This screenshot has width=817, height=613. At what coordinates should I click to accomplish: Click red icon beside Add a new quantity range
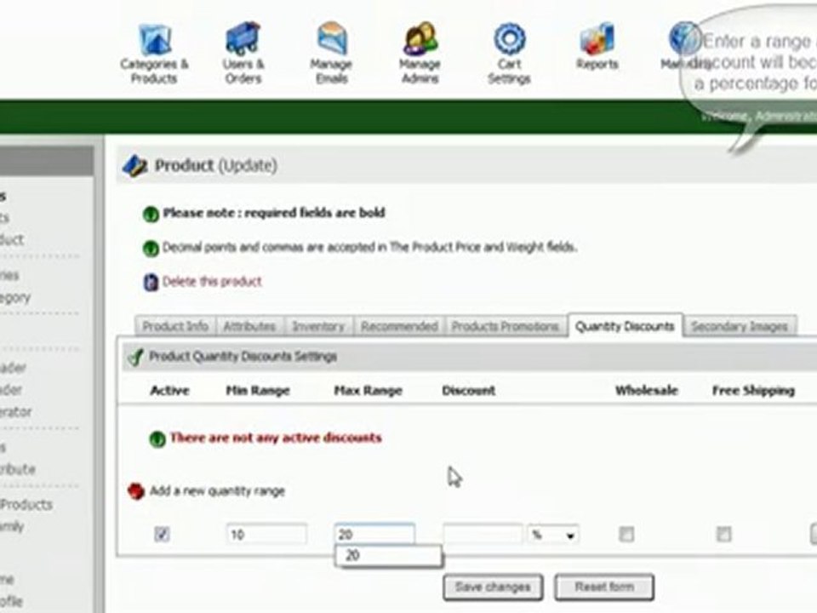pyautogui.click(x=135, y=491)
